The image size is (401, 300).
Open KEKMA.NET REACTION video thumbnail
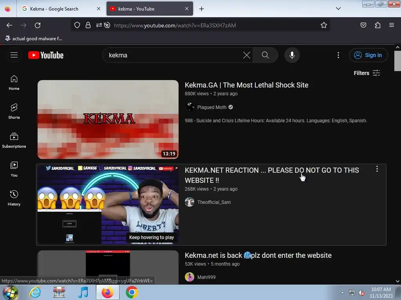tap(108, 205)
